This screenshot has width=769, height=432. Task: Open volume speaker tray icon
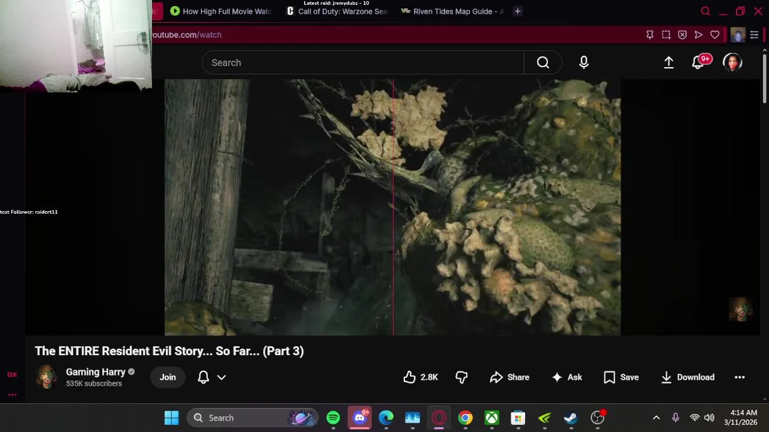click(x=709, y=418)
